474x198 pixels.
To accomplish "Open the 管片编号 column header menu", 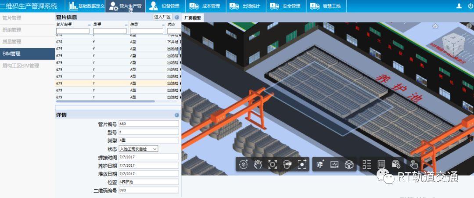I will click(89, 25).
